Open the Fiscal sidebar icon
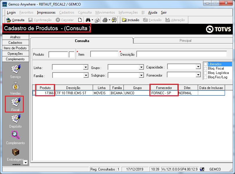 (15, 104)
